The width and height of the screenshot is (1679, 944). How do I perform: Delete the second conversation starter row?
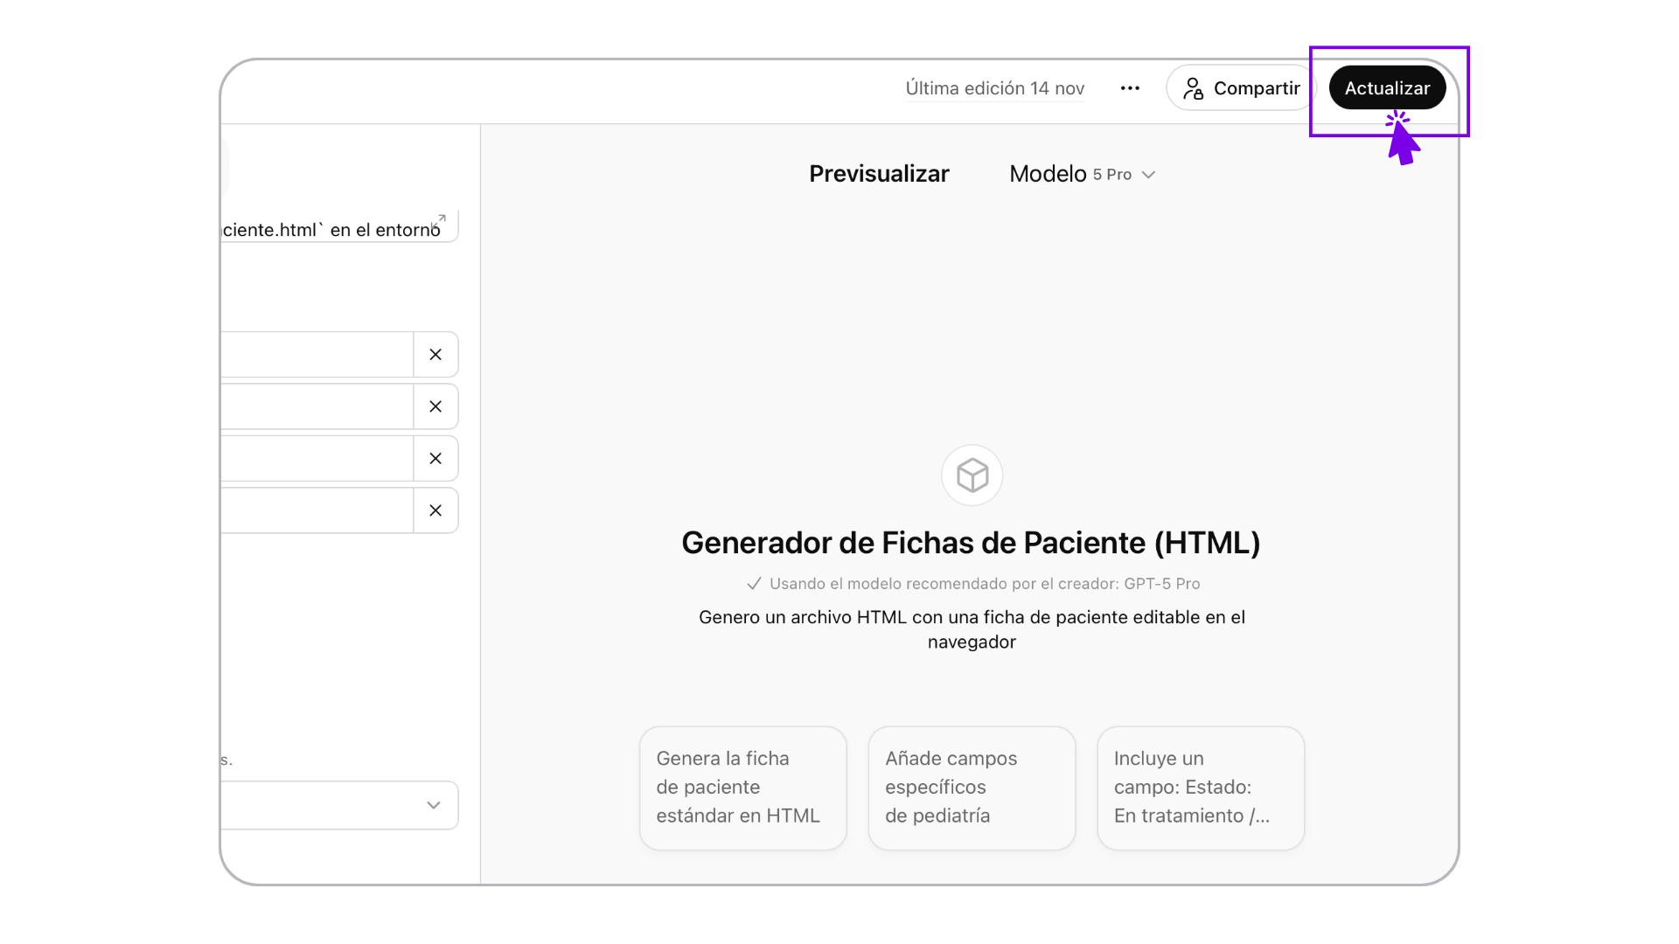(x=435, y=406)
